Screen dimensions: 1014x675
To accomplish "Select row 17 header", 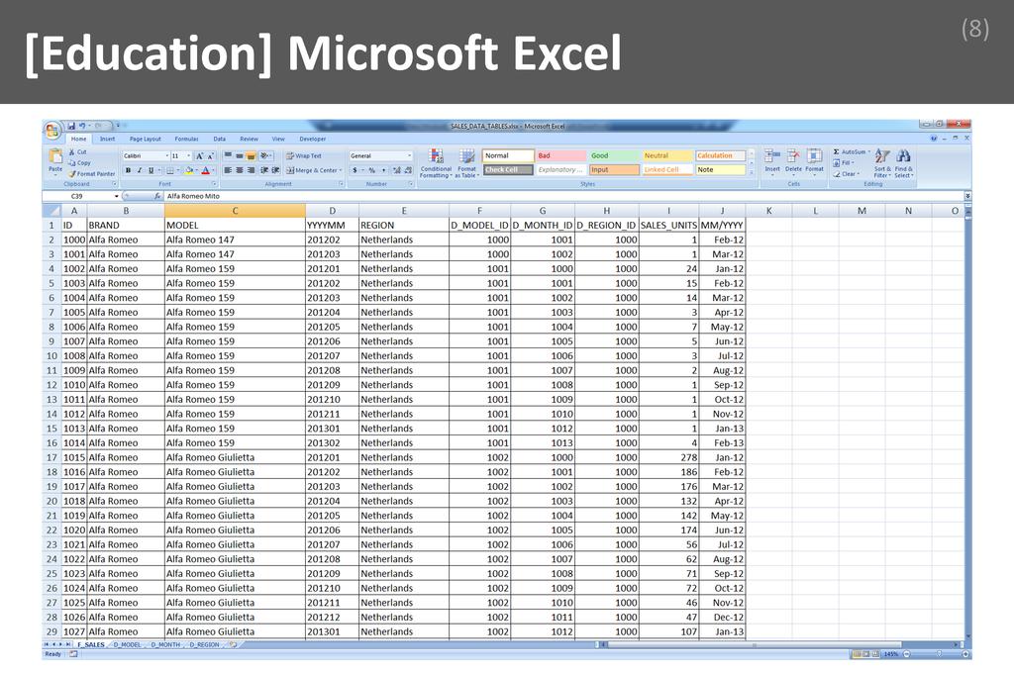I will click(51, 458).
